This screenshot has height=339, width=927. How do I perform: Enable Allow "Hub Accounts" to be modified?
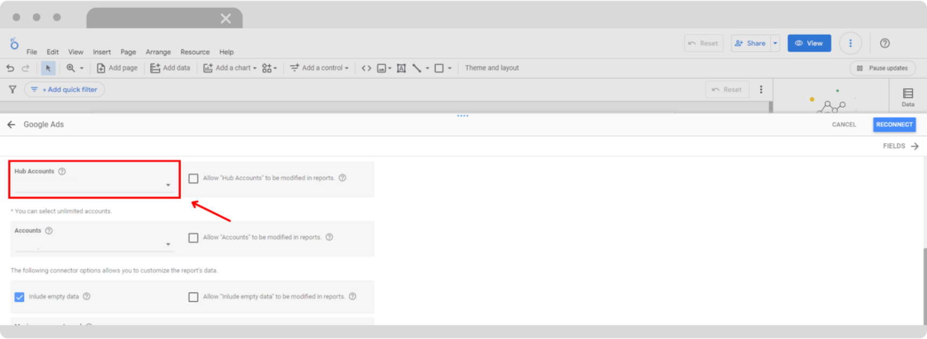coord(193,179)
